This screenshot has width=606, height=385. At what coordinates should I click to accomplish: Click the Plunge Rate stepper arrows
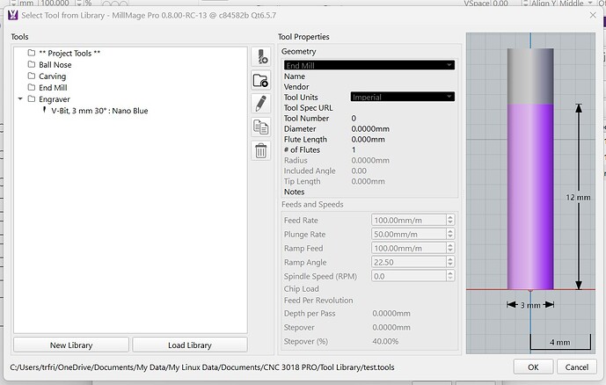coord(450,235)
